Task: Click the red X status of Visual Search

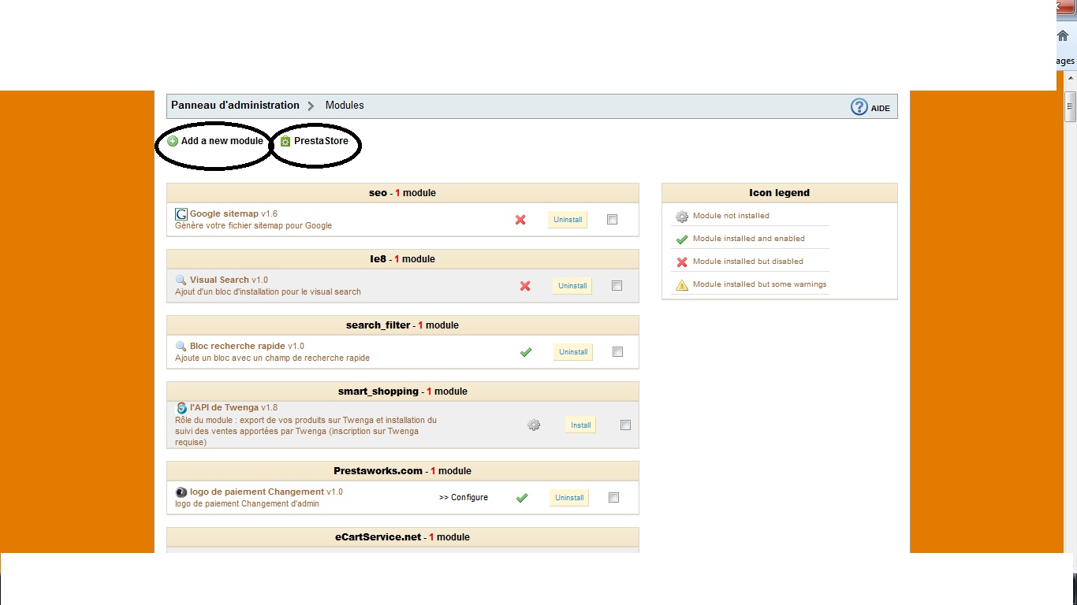Action: tap(525, 286)
